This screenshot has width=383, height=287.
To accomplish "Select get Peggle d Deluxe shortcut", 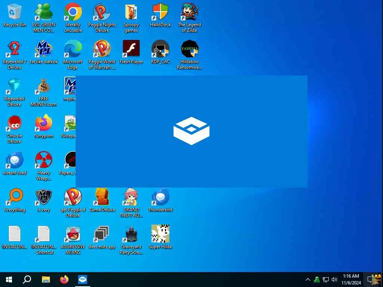I will 73,204.
